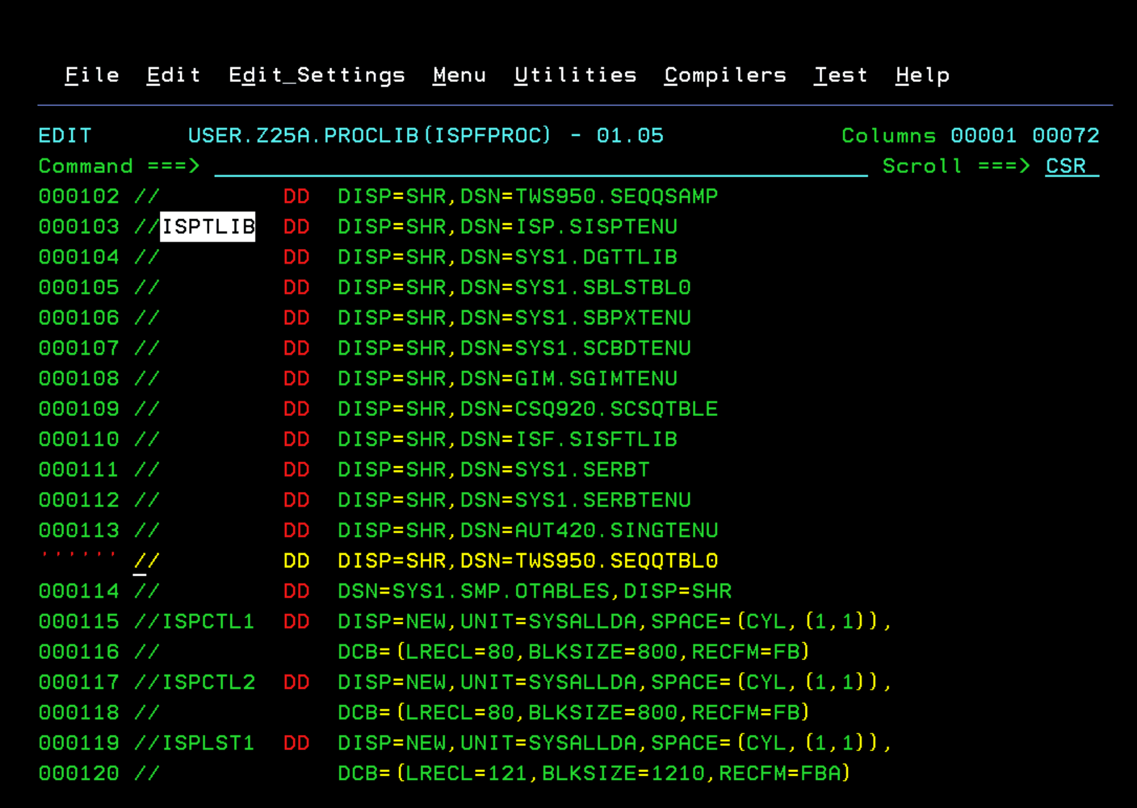Click in the Command input line
The image size is (1137, 808).
[540, 166]
